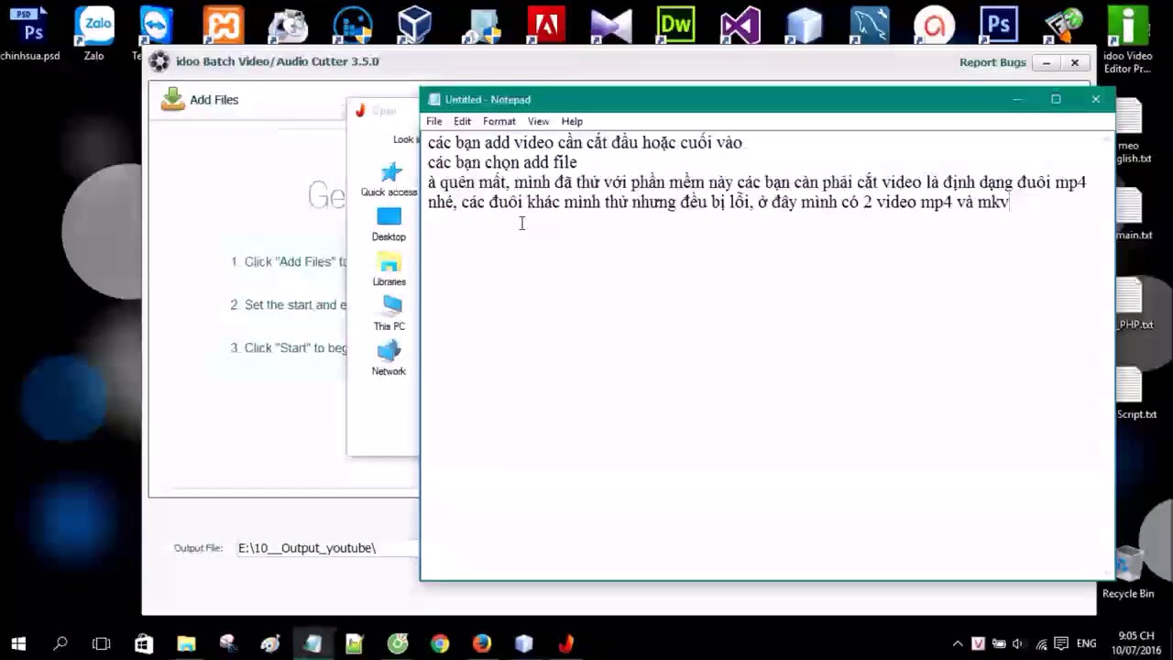Open the View menu in Notepad

(x=538, y=121)
